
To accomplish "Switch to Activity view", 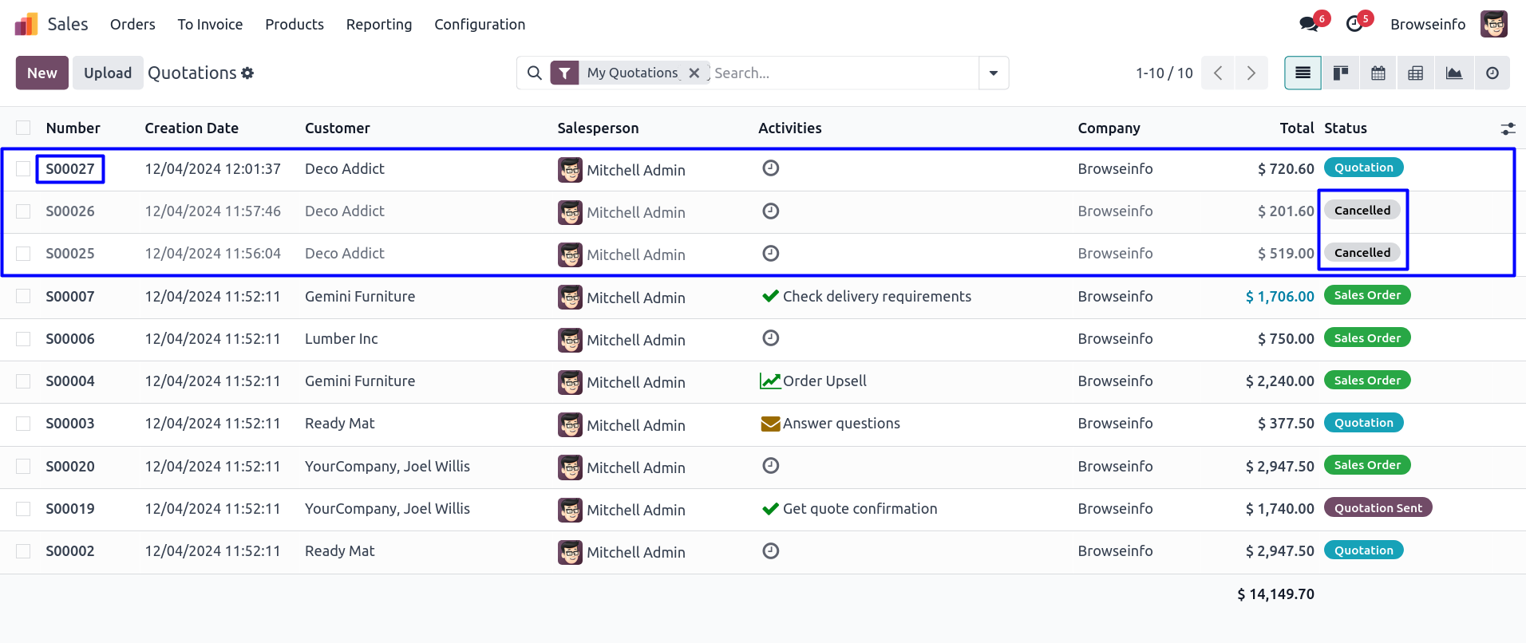I will click(1492, 73).
